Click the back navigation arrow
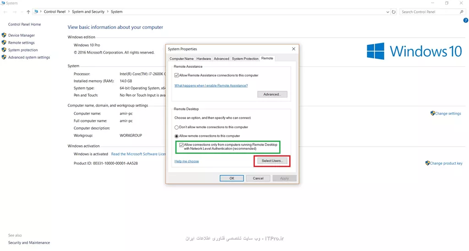The width and height of the screenshot is (469, 251). 5,12
